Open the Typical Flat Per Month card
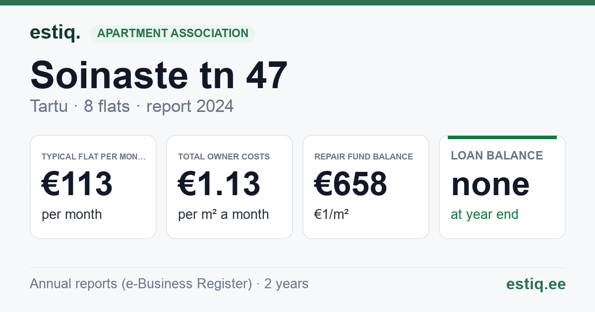Image resolution: width=595 pixels, height=312 pixels. (x=93, y=187)
